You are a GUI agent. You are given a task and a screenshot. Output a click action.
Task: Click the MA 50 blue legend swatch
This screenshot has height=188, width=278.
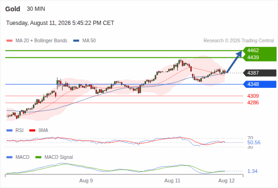(76, 41)
